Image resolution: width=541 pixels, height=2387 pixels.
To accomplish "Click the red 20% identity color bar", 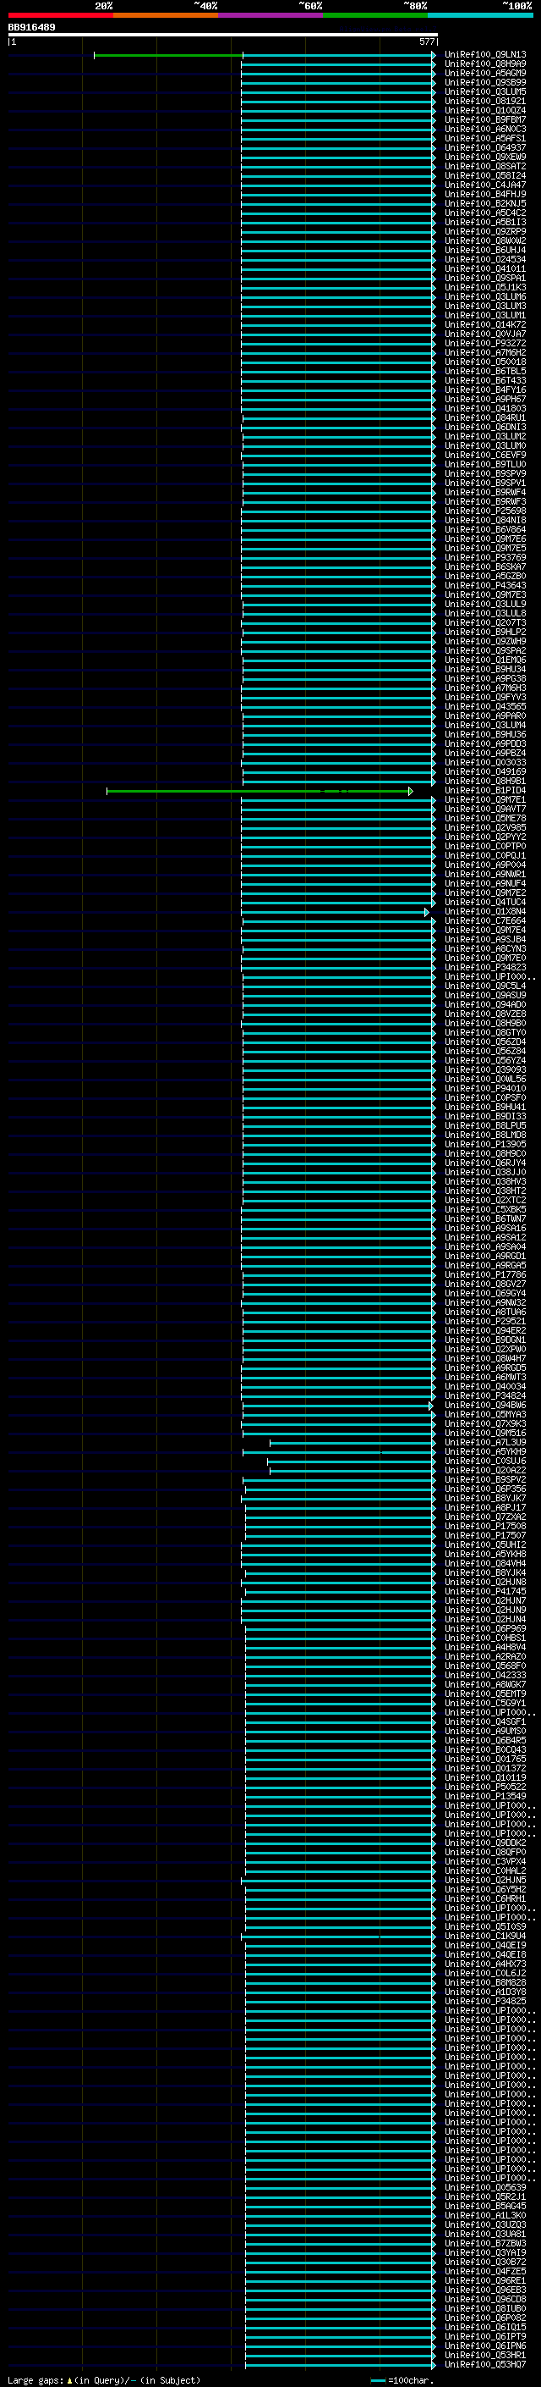I will point(60,15).
